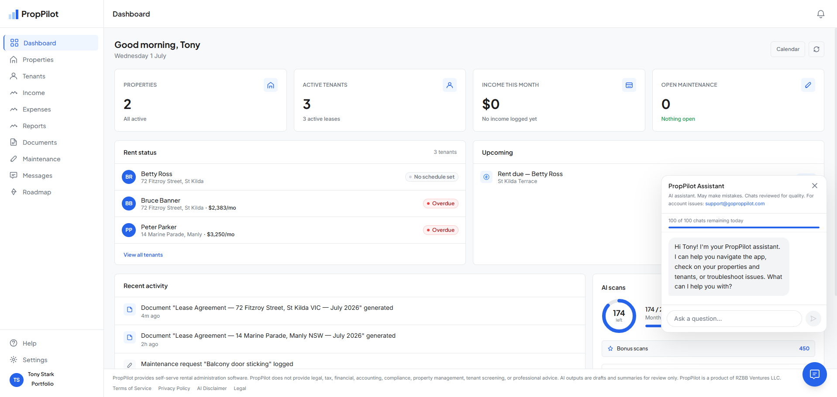Open the Expenses menu item

[51, 109]
